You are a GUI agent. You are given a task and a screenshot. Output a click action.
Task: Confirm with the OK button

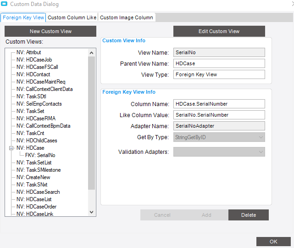point(273,242)
